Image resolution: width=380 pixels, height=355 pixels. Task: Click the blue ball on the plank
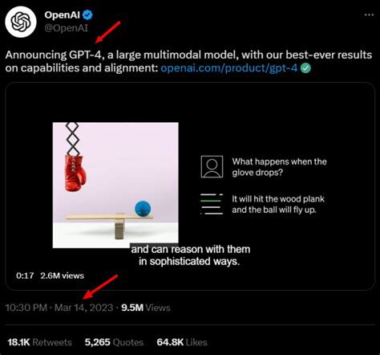(143, 209)
